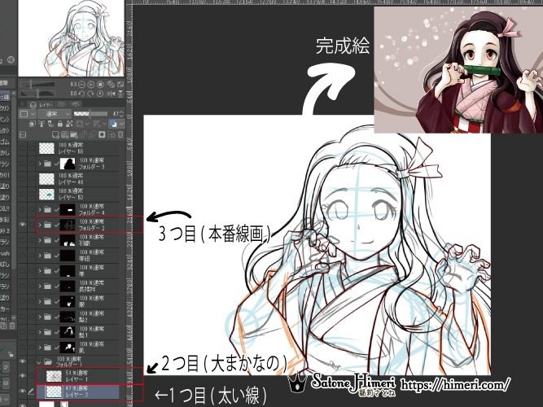
Task: Click the Navigator 100% zoom icon
Action: (100, 84)
